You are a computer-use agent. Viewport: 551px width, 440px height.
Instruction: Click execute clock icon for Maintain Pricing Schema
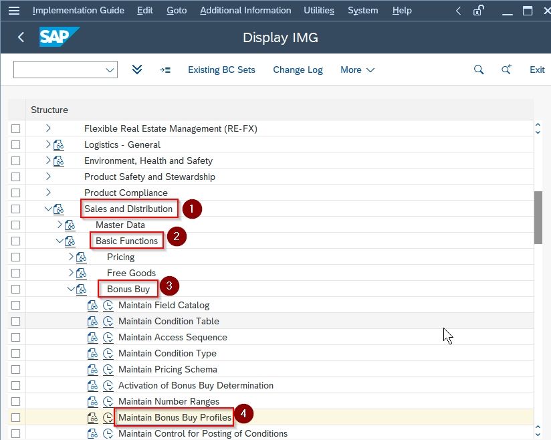pos(108,369)
